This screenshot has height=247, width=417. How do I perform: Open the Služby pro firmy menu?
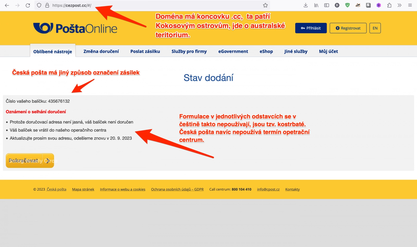click(189, 51)
